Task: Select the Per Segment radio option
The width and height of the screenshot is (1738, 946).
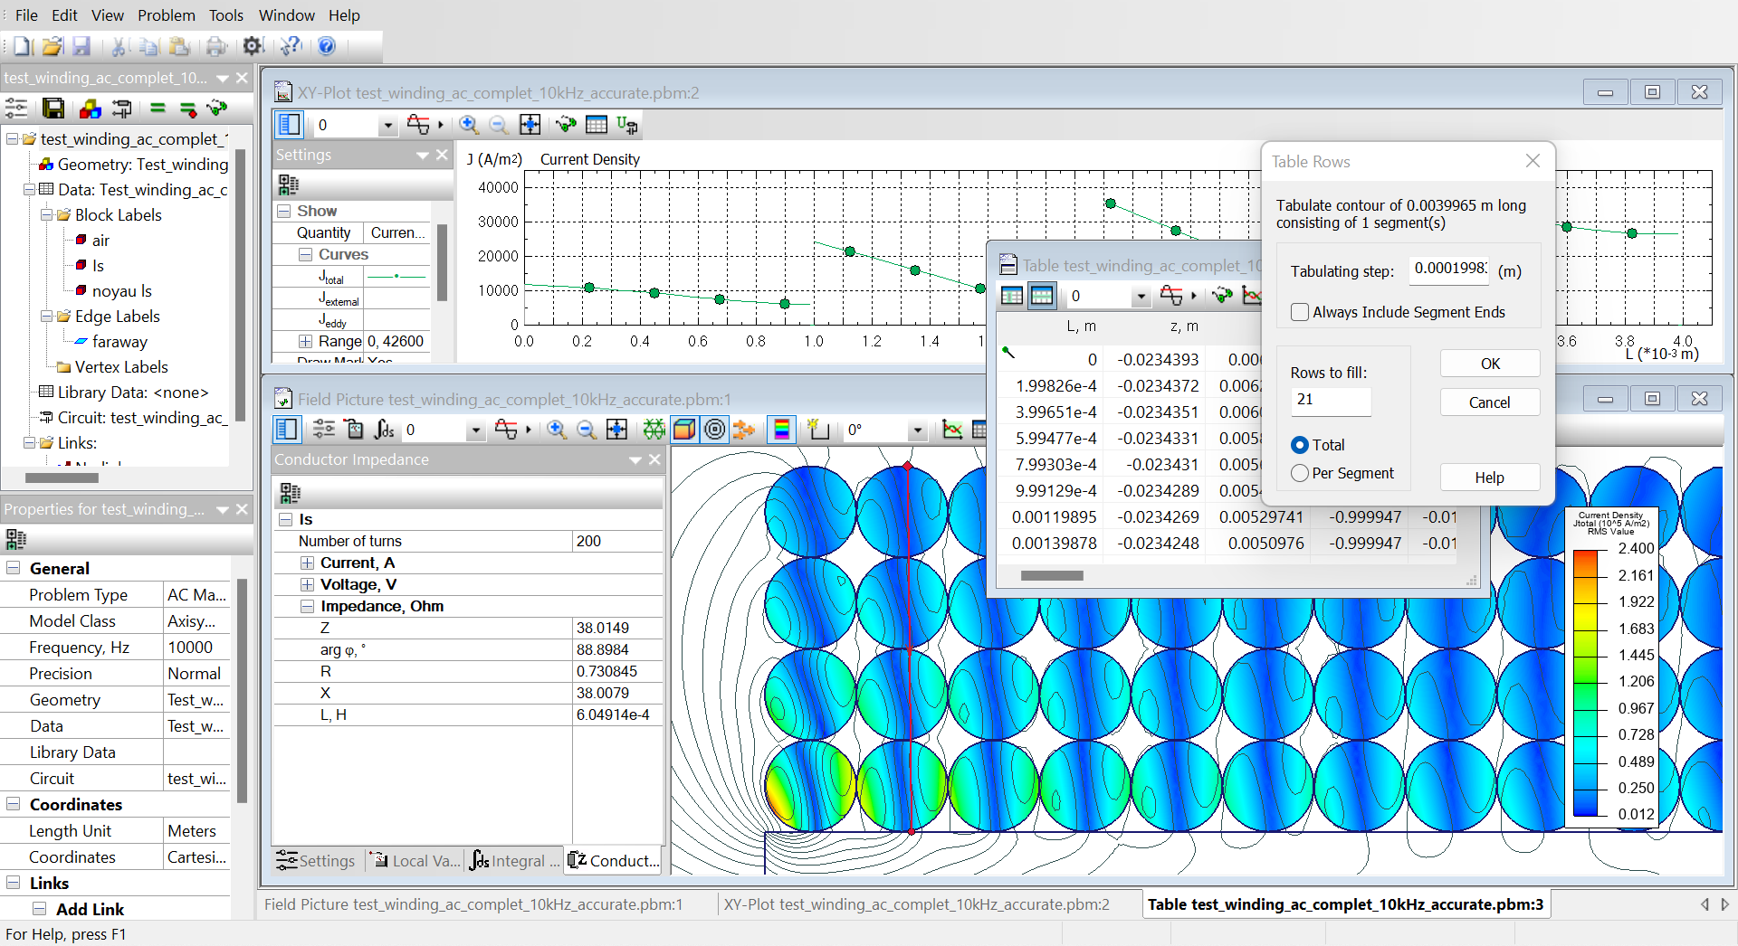Action: coord(1300,473)
